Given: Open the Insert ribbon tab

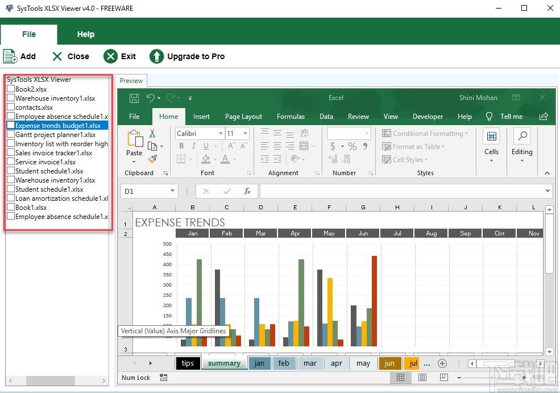Looking at the screenshot, I should coord(201,117).
